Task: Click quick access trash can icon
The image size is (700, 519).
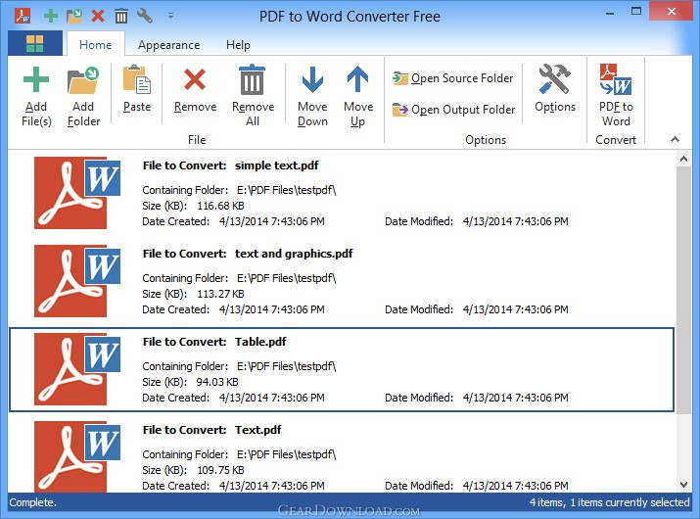Action: [121, 16]
